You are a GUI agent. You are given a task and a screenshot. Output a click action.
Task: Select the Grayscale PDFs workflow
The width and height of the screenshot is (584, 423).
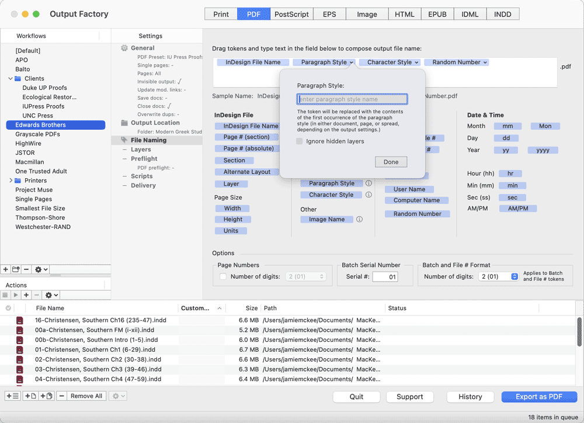(x=37, y=134)
